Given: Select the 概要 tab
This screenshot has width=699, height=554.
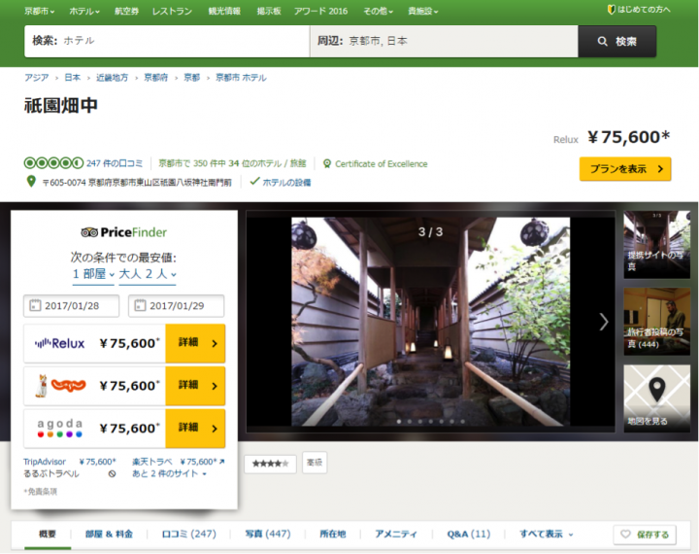Looking at the screenshot, I should [48, 534].
